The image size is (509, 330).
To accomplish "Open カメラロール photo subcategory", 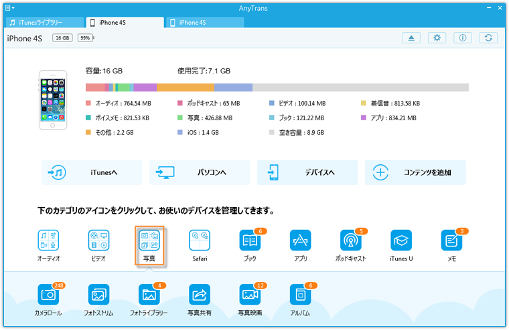I will pyautogui.click(x=48, y=295).
